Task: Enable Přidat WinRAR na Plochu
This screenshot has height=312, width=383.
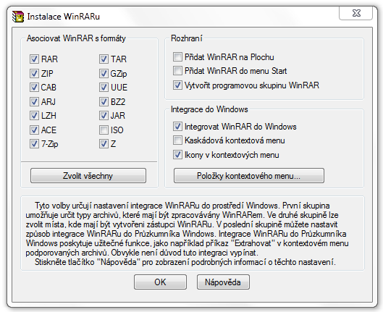Action: coord(177,57)
